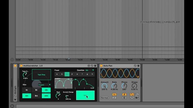Image resolution: width=193 pixels, height=108 pixels.
Task: Select Spin offset mode icon
Action: tap(124, 98)
